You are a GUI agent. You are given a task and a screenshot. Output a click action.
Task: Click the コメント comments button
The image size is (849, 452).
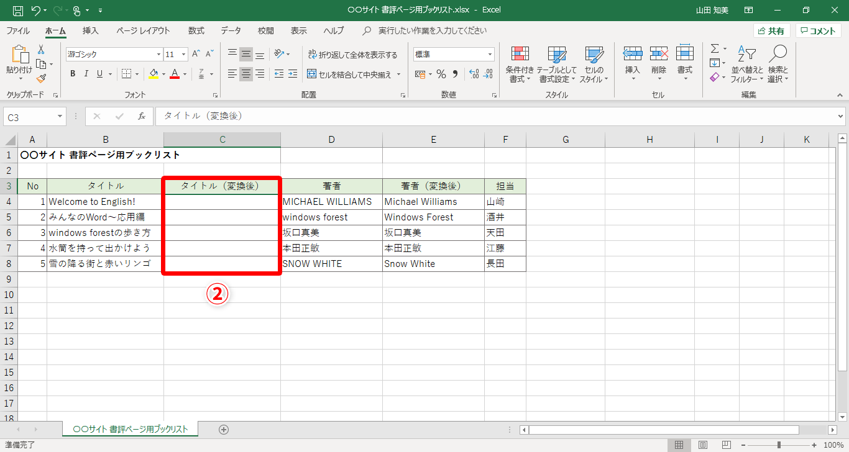coord(818,31)
